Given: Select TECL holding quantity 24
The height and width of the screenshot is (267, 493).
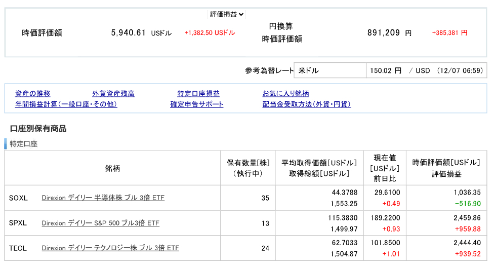Looking at the screenshot, I should (265, 248).
